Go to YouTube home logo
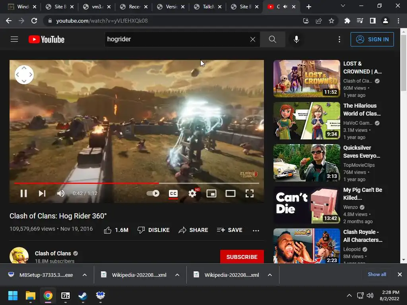The height and width of the screenshot is (305, 407). [x=47, y=39]
